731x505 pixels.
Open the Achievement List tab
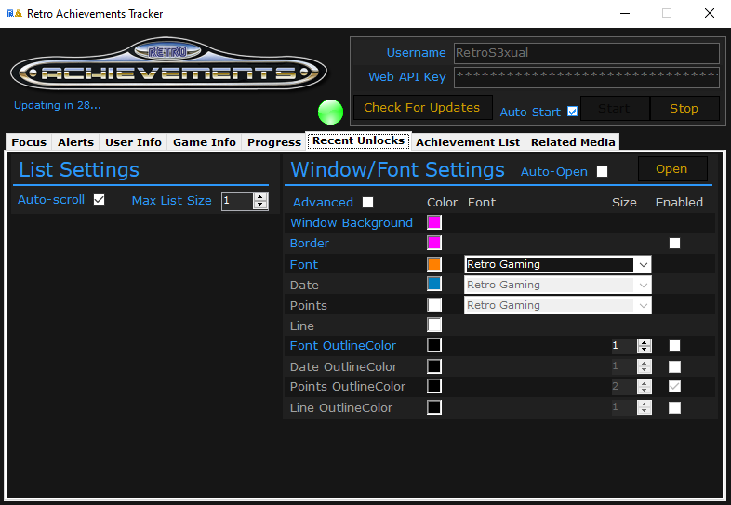click(x=468, y=142)
